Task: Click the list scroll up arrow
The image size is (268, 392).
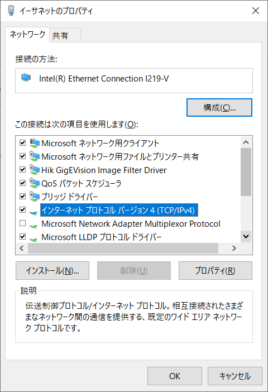Action: (x=246, y=142)
